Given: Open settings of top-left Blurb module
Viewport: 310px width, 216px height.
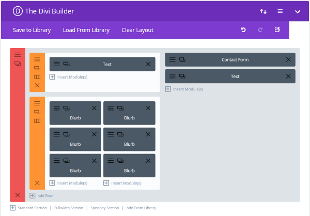Looking at the screenshot, I should (x=56, y=108).
